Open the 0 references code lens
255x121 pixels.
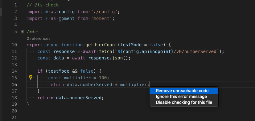(39, 39)
